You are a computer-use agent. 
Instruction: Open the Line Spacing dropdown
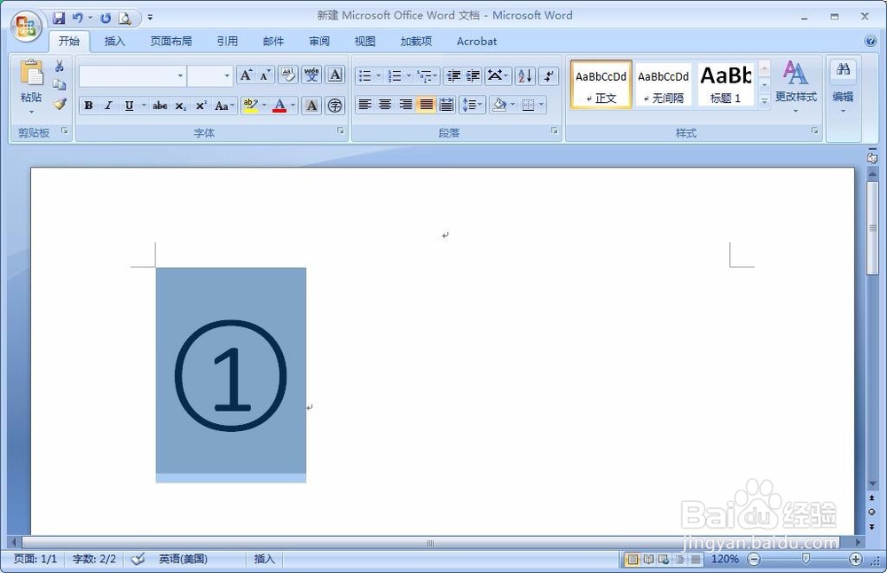click(x=473, y=105)
